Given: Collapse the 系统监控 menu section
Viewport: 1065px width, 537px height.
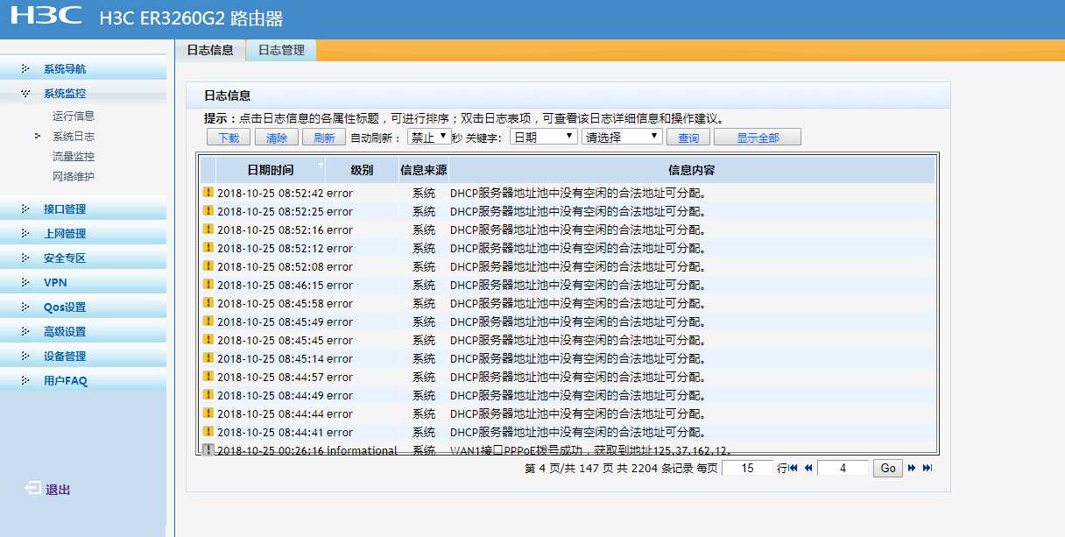Looking at the screenshot, I should (65, 94).
